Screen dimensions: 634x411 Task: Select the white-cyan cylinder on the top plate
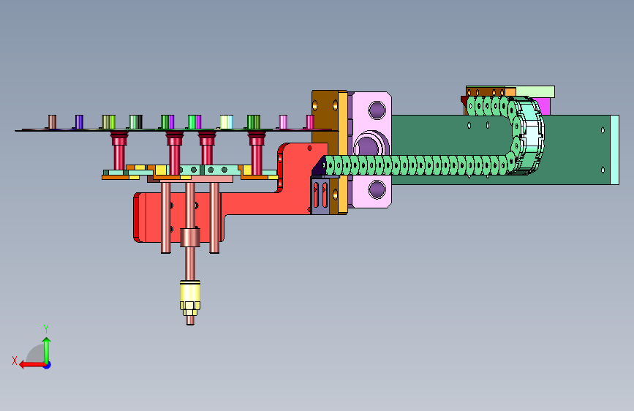click(227, 121)
